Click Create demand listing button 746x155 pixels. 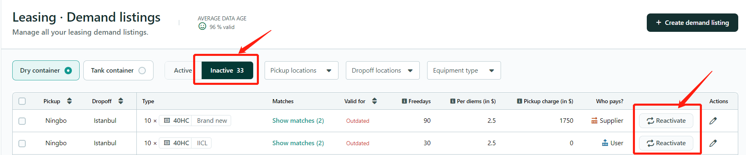point(693,23)
